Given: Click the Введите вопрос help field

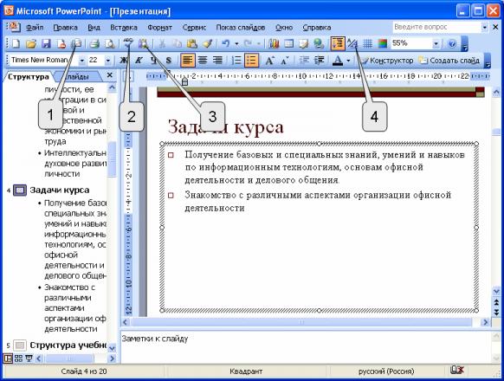Looking at the screenshot, I should (436, 27).
